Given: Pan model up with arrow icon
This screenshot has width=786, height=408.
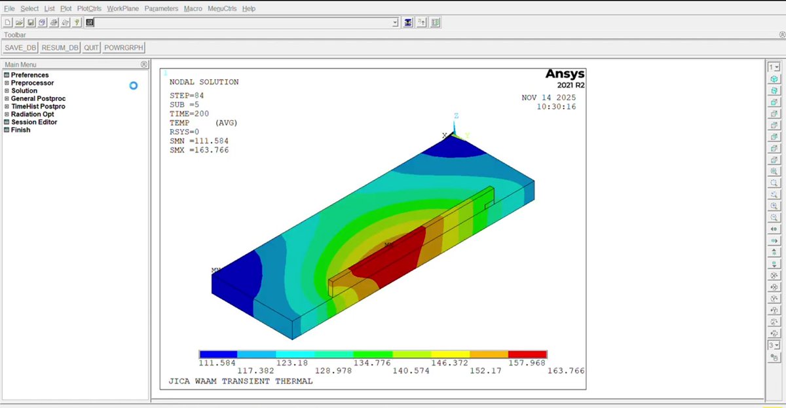Looking at the screenshot, I should click(774, 252).
